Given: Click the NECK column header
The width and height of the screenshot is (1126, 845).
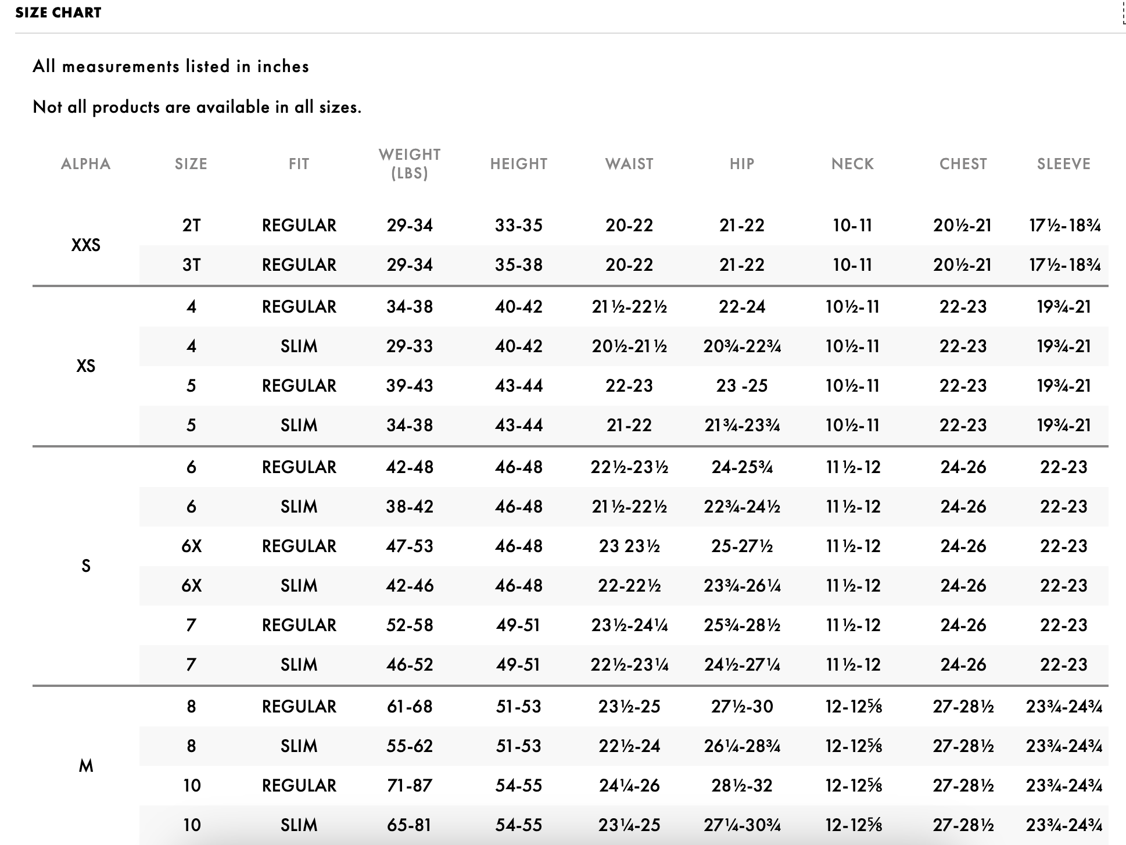Looking at the screenshot, I should (x=852, y=164).
